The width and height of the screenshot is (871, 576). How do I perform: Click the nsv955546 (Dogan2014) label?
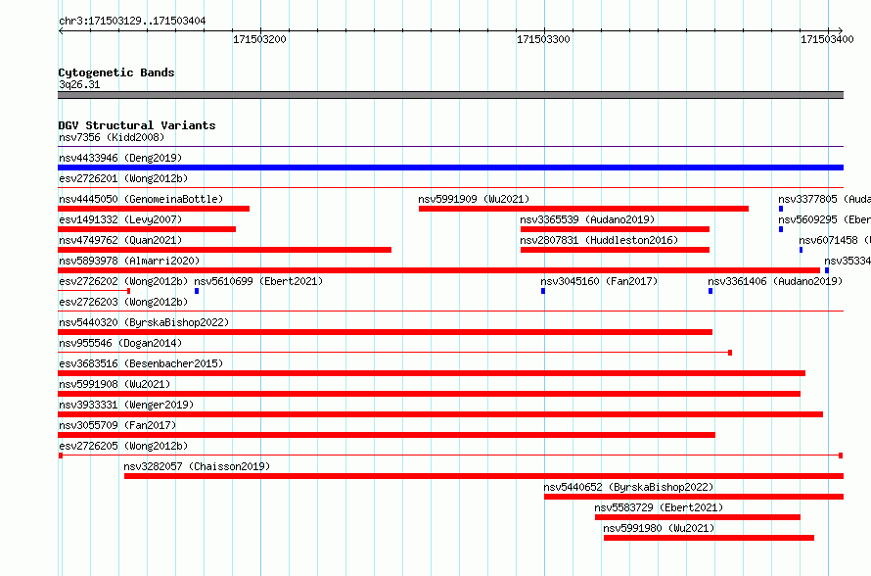[120, 343]
